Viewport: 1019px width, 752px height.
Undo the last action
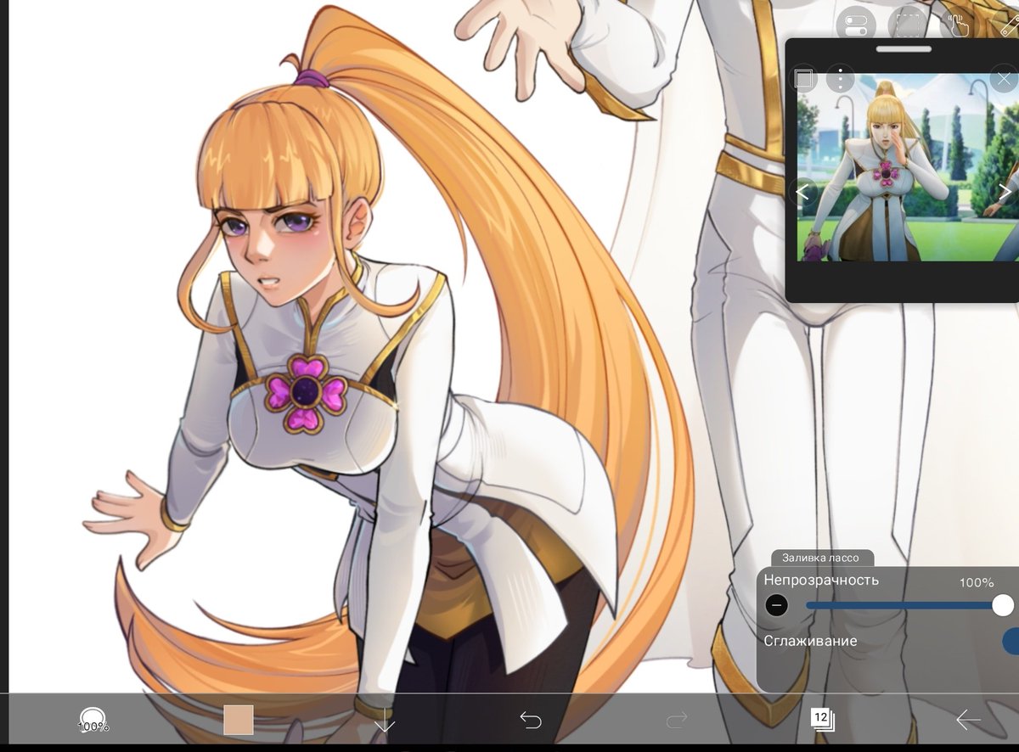coord(531,721)
